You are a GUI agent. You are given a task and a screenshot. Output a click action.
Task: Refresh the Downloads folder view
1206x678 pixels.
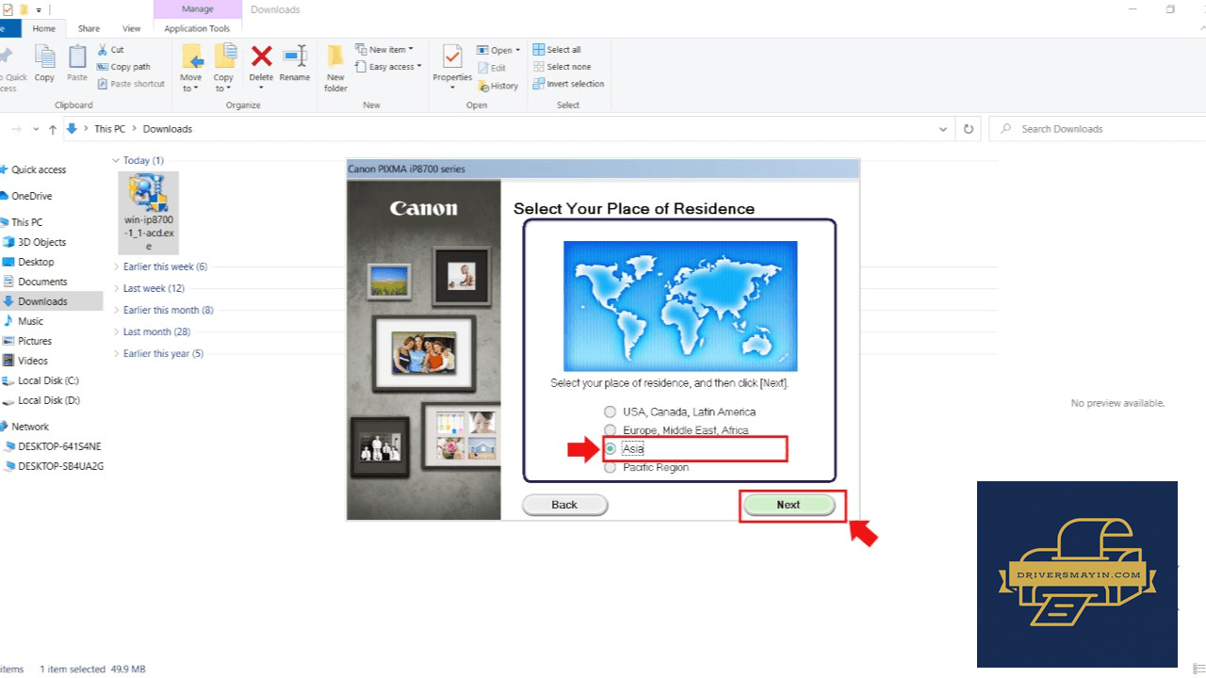coord(968,129)
